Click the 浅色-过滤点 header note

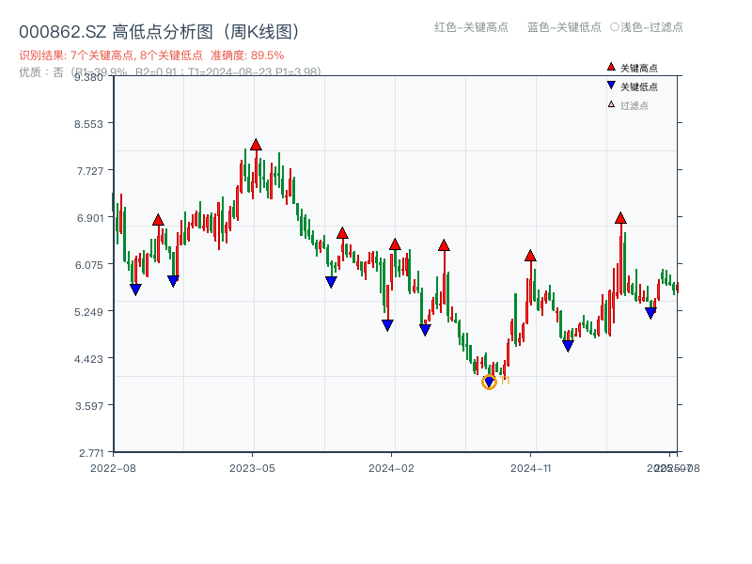click(x=651, y=27)
